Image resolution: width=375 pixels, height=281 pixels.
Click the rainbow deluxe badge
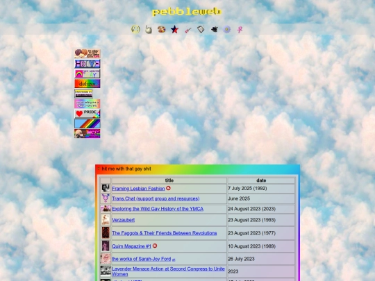(87, 84)
